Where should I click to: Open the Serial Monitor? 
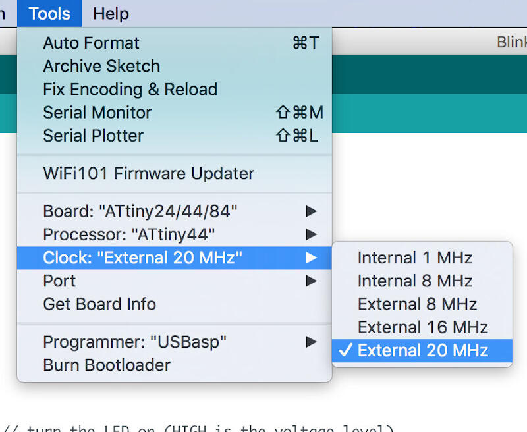click(x=96, y=113)
